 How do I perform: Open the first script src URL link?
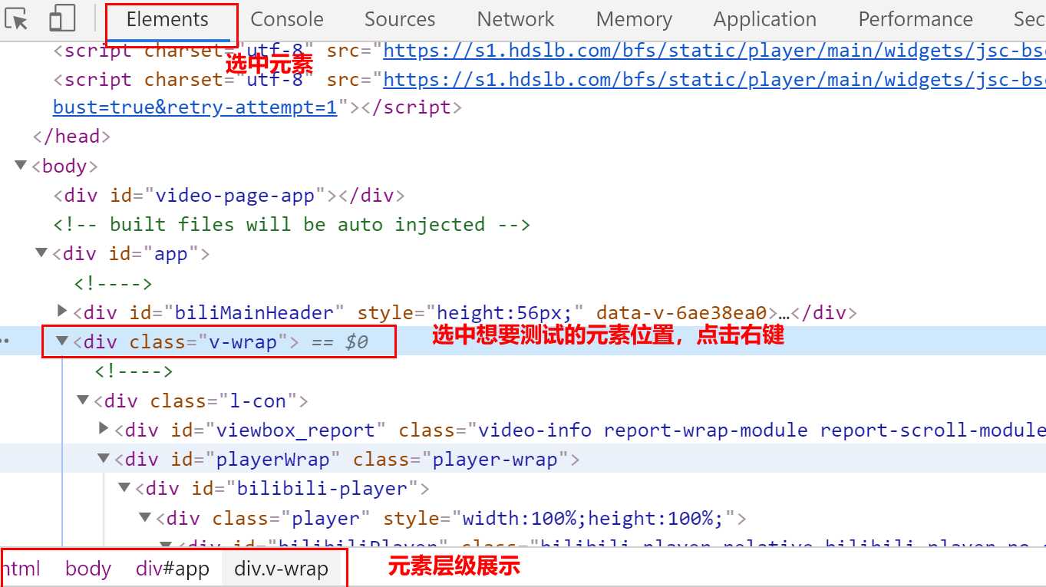(714, 51)
